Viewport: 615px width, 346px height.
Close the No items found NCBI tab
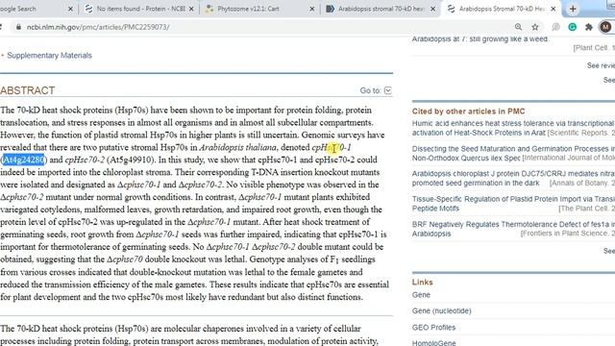191,9
